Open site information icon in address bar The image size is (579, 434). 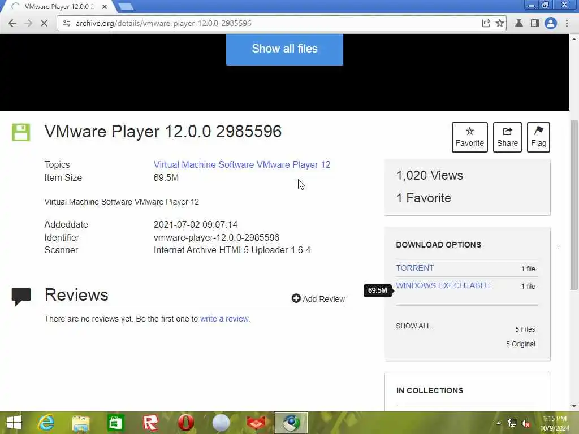point(67,23)
